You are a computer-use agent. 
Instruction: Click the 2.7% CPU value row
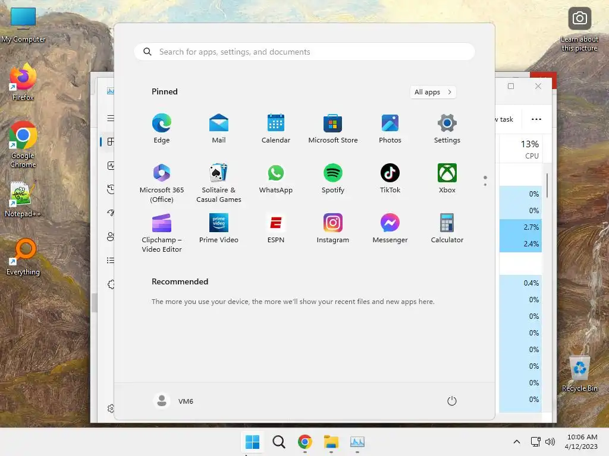click(520, 227)
